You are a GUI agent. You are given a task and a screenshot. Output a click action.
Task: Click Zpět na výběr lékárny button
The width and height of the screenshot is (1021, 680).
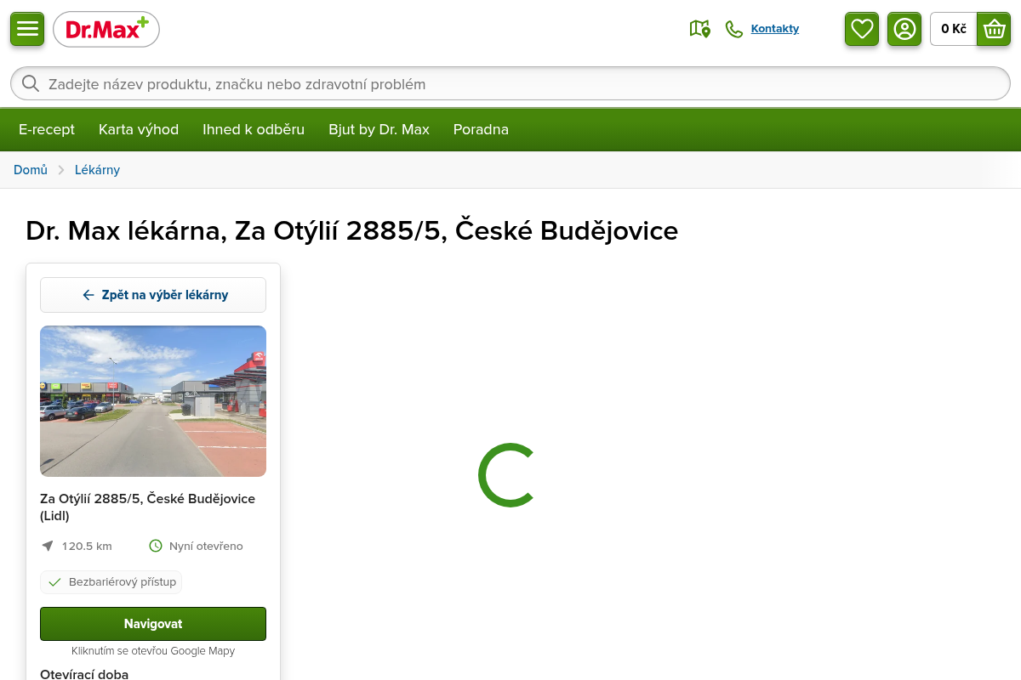[153, 295]
